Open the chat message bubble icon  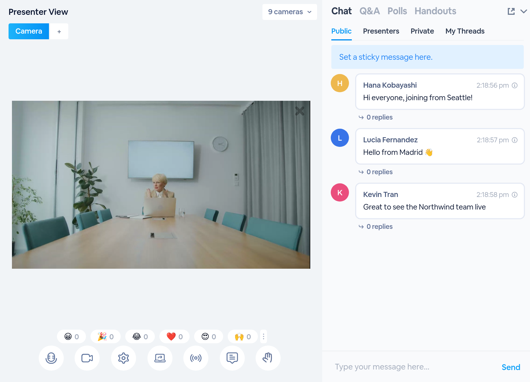(x=232, y=358)
